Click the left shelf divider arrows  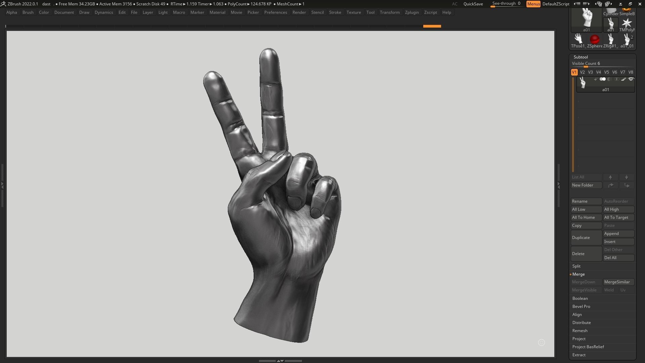pos(2,185)
